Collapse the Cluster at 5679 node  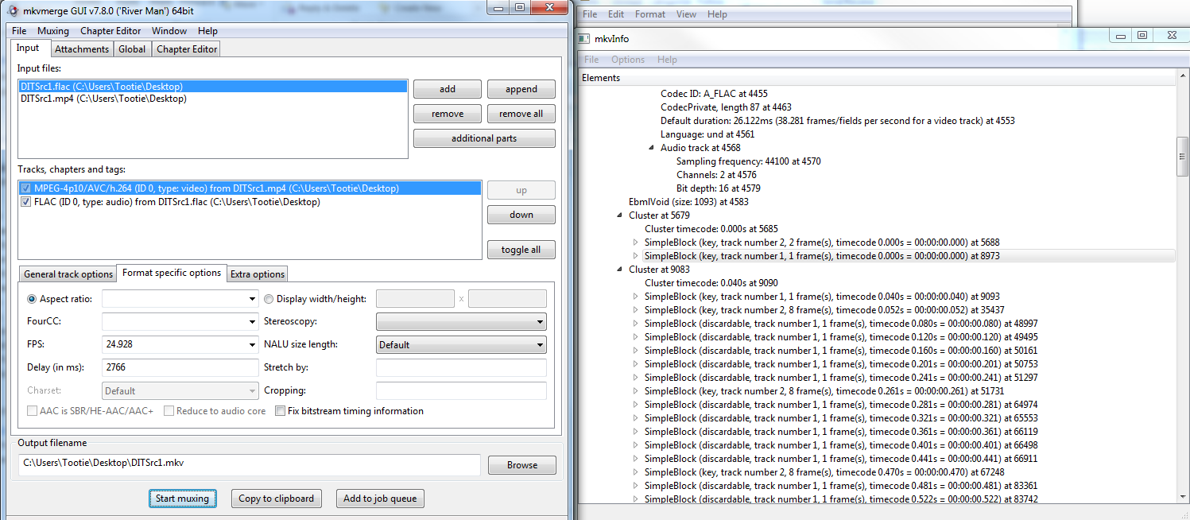click(621, 215)
